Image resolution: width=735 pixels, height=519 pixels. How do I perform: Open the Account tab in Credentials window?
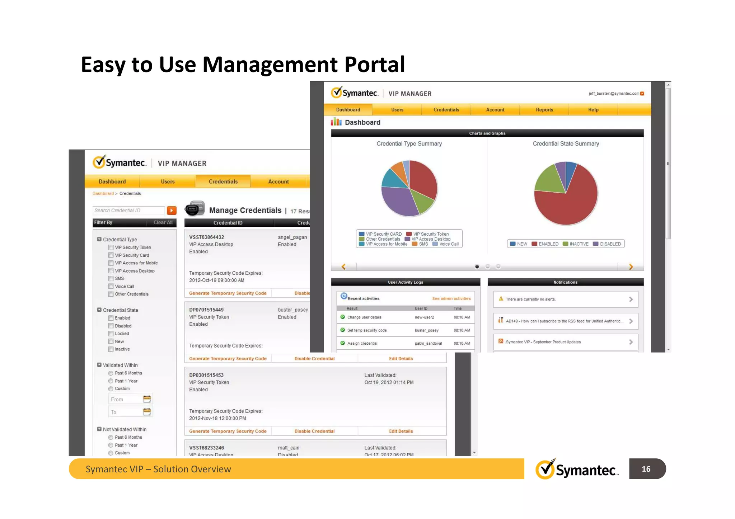click(x=278, y=181)
